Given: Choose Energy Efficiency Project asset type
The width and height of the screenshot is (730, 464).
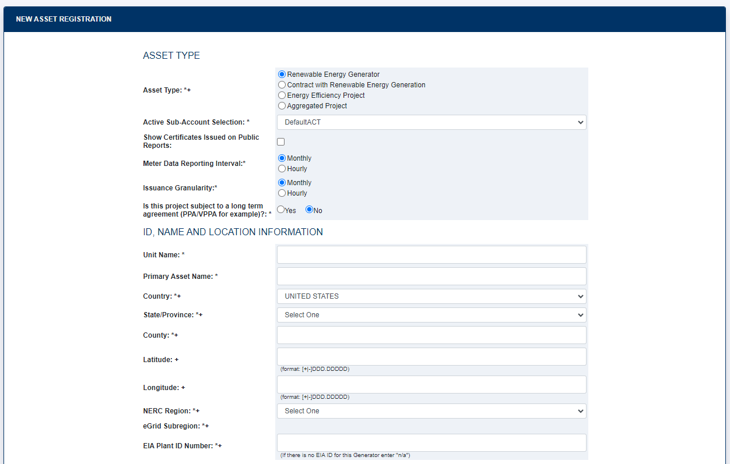Looking at the screenshot, I should pyautogui.click(x=282, y=95).
